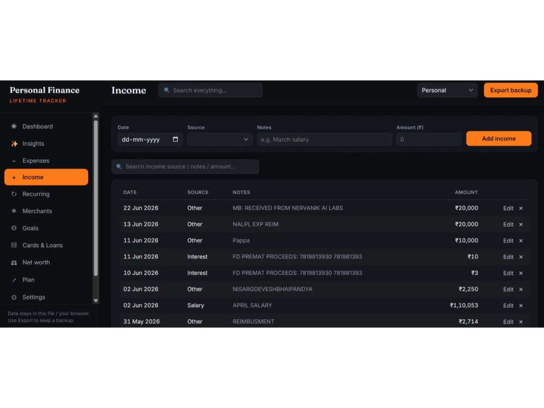Click the sidebar scrollbar thumb
The height and width of the screenshot is (408, 544).
96,198
